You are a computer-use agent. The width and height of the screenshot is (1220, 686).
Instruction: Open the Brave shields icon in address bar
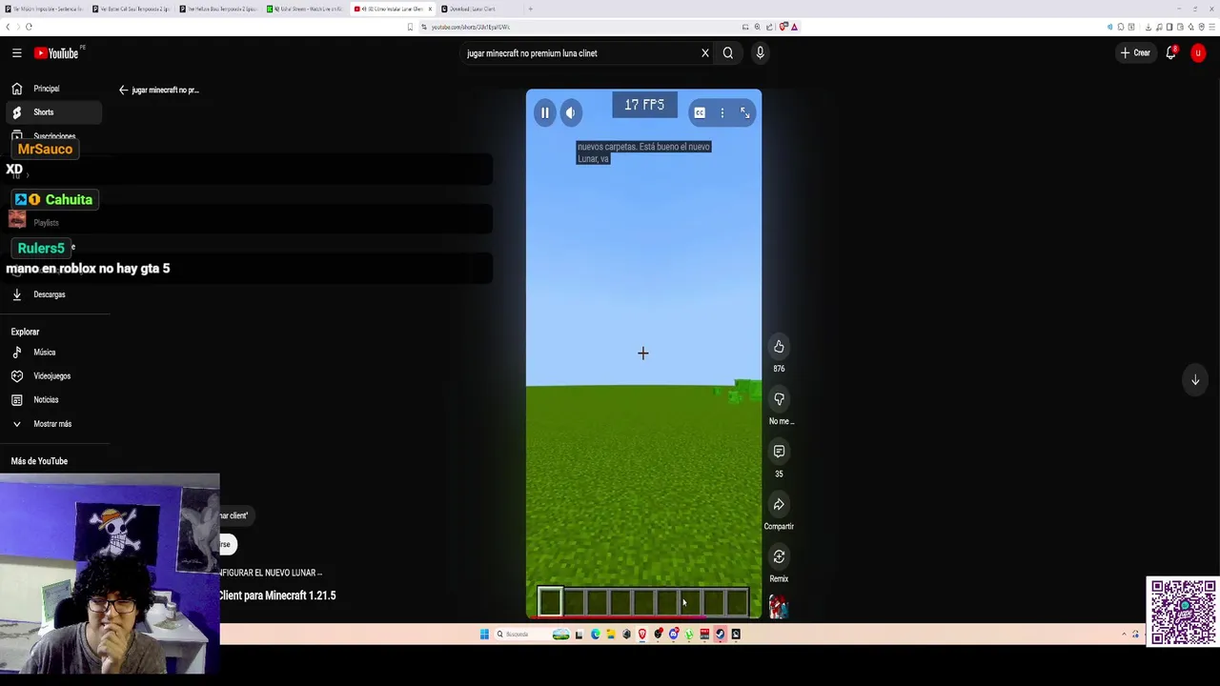pyautogui.click(x=783, y=27)
